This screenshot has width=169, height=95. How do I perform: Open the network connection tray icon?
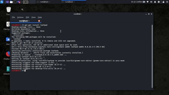pyautogui.click(x=148, y=2)
